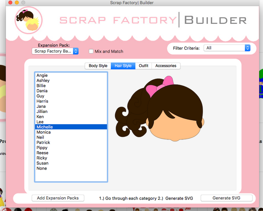Select Ken in the hair list
The image size is (263, 211).
point(71,117)
